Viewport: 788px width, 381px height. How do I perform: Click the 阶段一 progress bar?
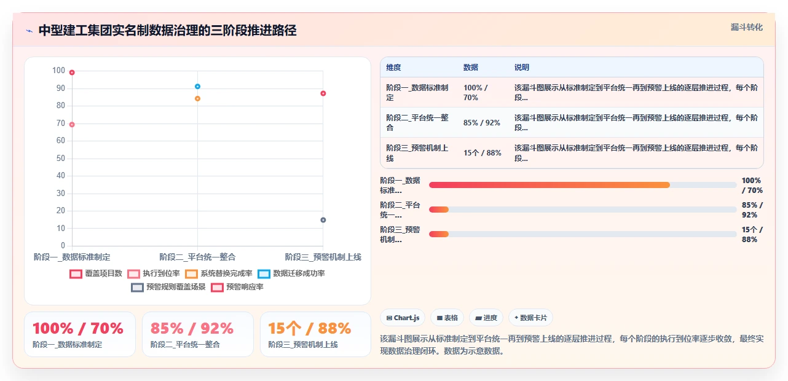[583, 185]
